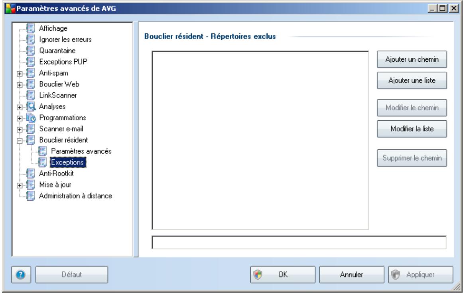Click the Modifier la liste button
This screenshot has height=293, width=463.
412,129
